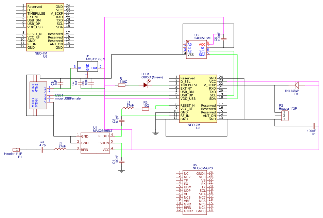Select the C5 100nF capacitor near U3
The width and height of the screenshot is (323, 218).
224,38
